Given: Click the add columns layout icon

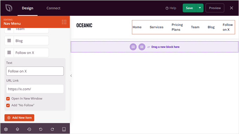Looking at the screenshot, I should coord(133,47).
